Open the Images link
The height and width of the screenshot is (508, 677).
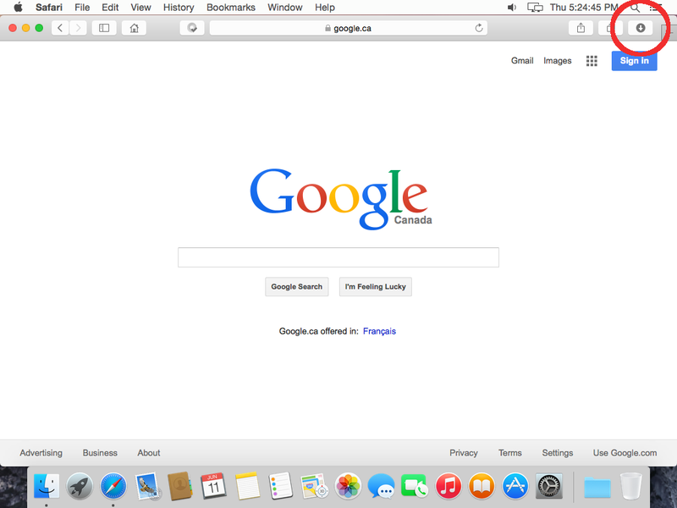pyautogui.click(x=557, y=61)
